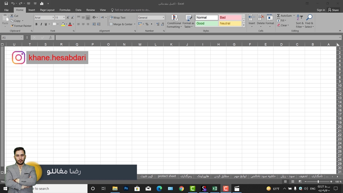Viewport: 343px width, 193px height.
Task: Open Sort & Filter options
Action: [x=300, y=21]
